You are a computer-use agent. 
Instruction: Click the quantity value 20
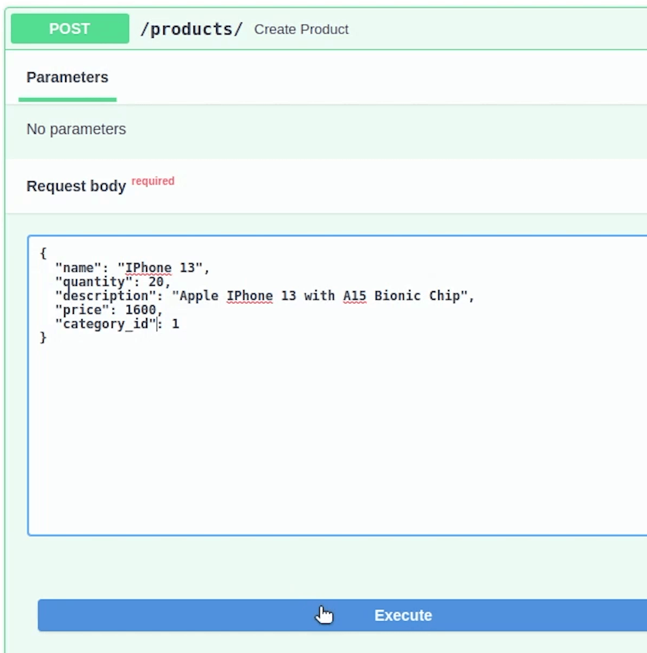click(156, 282)
